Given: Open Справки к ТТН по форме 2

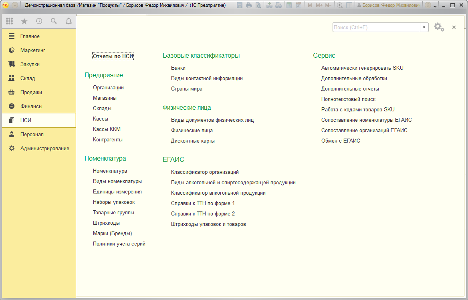Looking at the screenshot, I should pos(203,214).
